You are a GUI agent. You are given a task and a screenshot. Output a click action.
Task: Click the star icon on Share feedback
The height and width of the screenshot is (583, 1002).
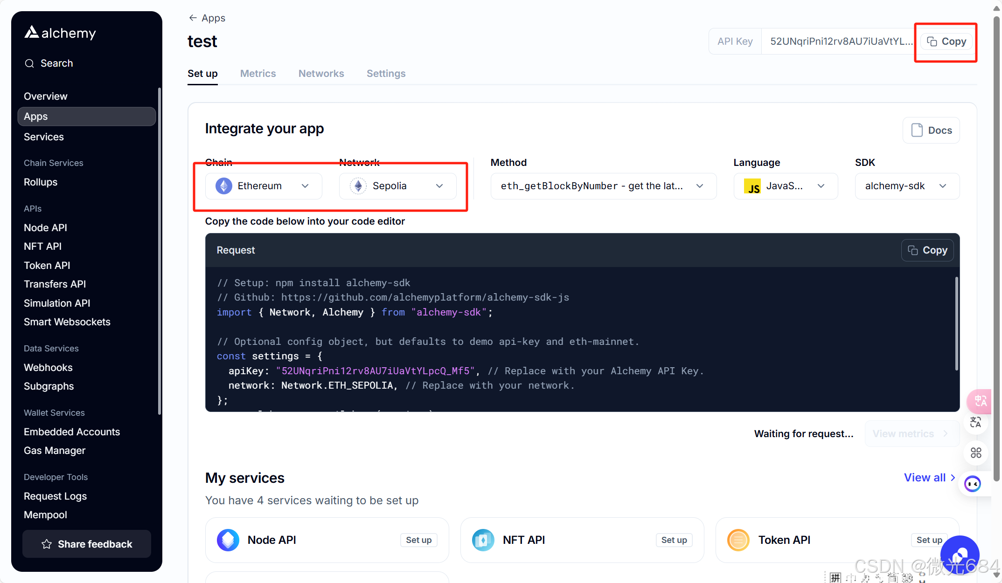[x=47, y=544]
